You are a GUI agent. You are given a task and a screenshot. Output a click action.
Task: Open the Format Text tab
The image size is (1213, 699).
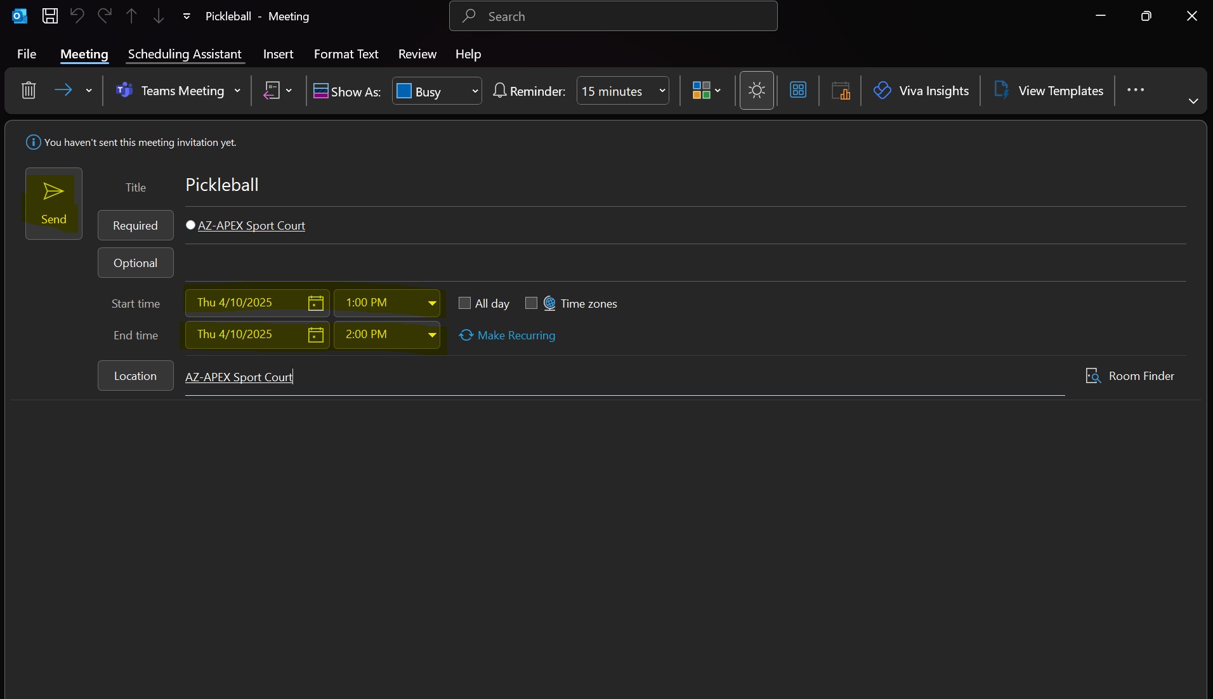coord(346,54)
